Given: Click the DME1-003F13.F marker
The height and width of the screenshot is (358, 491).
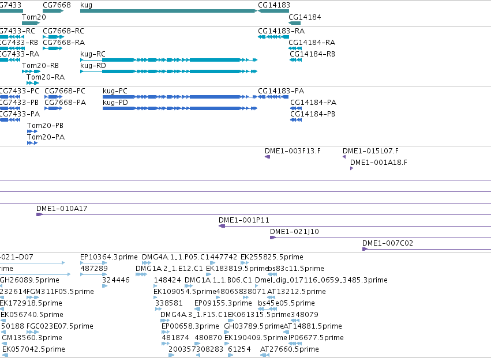Looking at the screenshot, I should tap(267, 157).
